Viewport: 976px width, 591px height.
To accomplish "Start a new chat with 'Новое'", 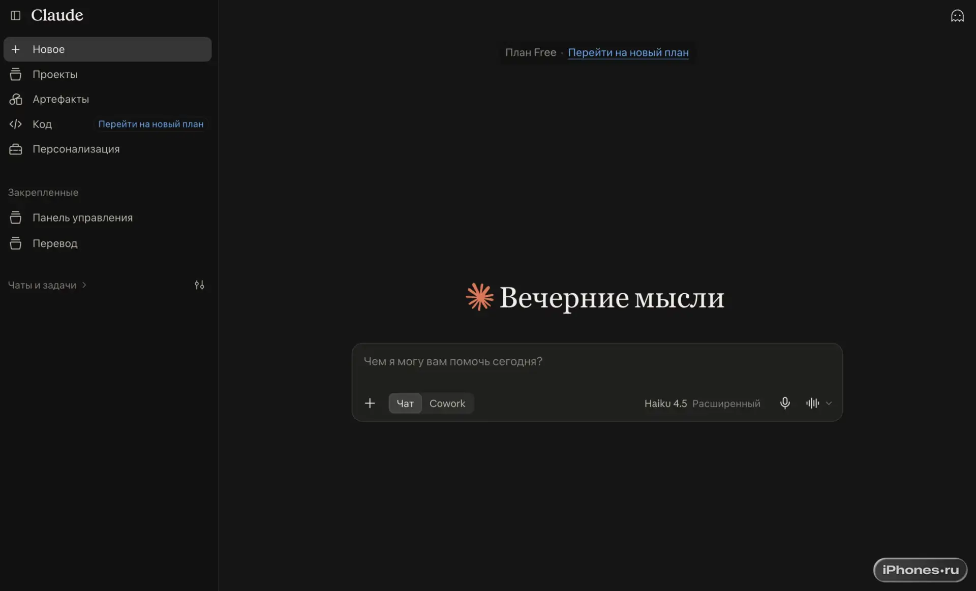I will pos(107,49).
